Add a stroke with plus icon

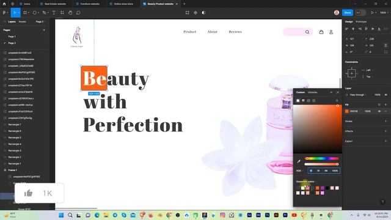coord(386,121)
